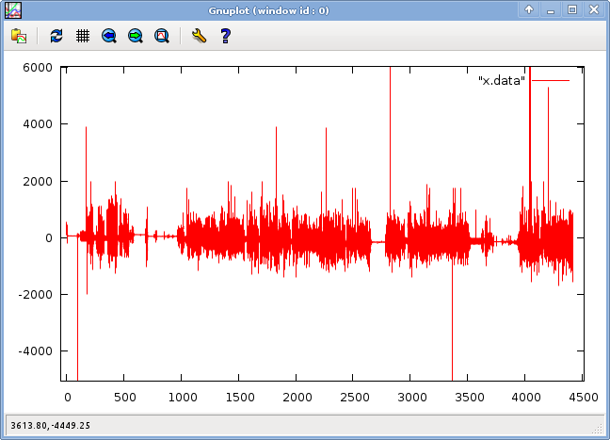Click the red legend line sample
610x440 pixels.
pyautogui.click(x=551, y=81)
